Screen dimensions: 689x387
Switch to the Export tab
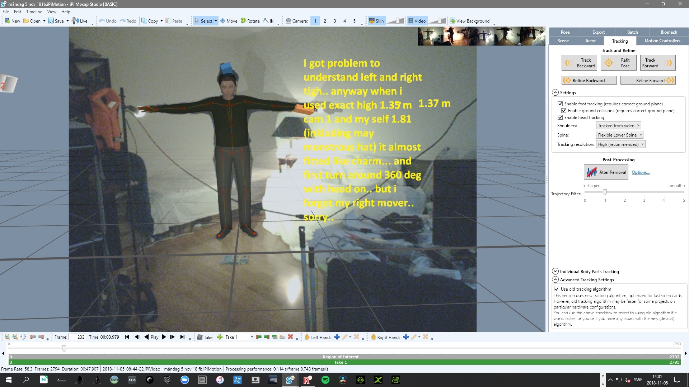pos(599,32)
